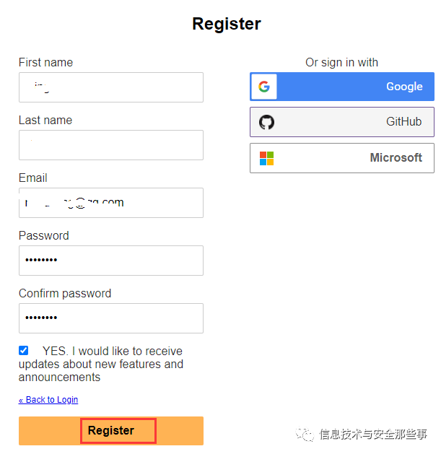Click the 'YES. I would like to receive' label text
The image size is (441, 454).
coord(112,352)
